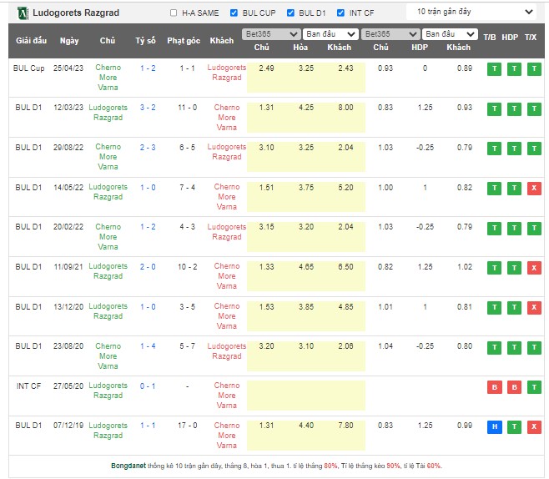Click T/X result icon for 23/08/20 match
Screen dimensions: 549x479
coord(534,347)
